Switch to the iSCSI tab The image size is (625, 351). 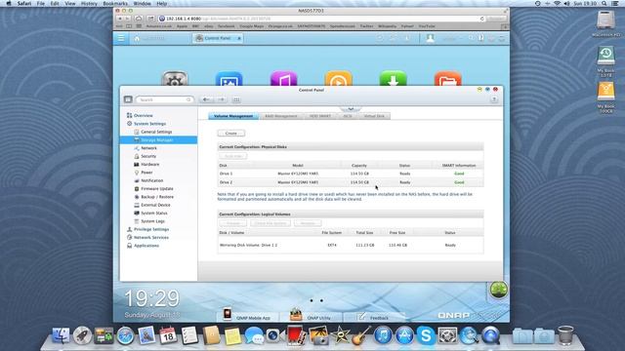[x=348, y=116]
